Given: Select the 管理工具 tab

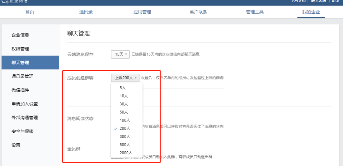Looking at the screenshot, I should (255, 12).
